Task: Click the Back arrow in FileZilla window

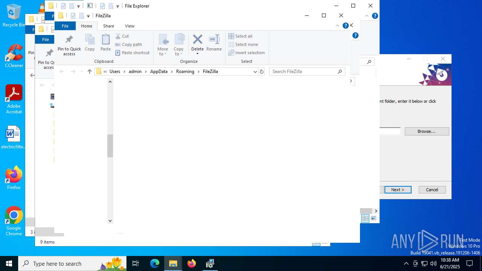Action: 62,72
